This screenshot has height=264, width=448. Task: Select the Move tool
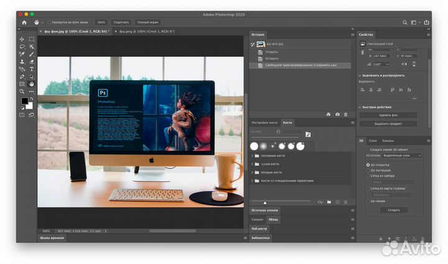(22, 39)
